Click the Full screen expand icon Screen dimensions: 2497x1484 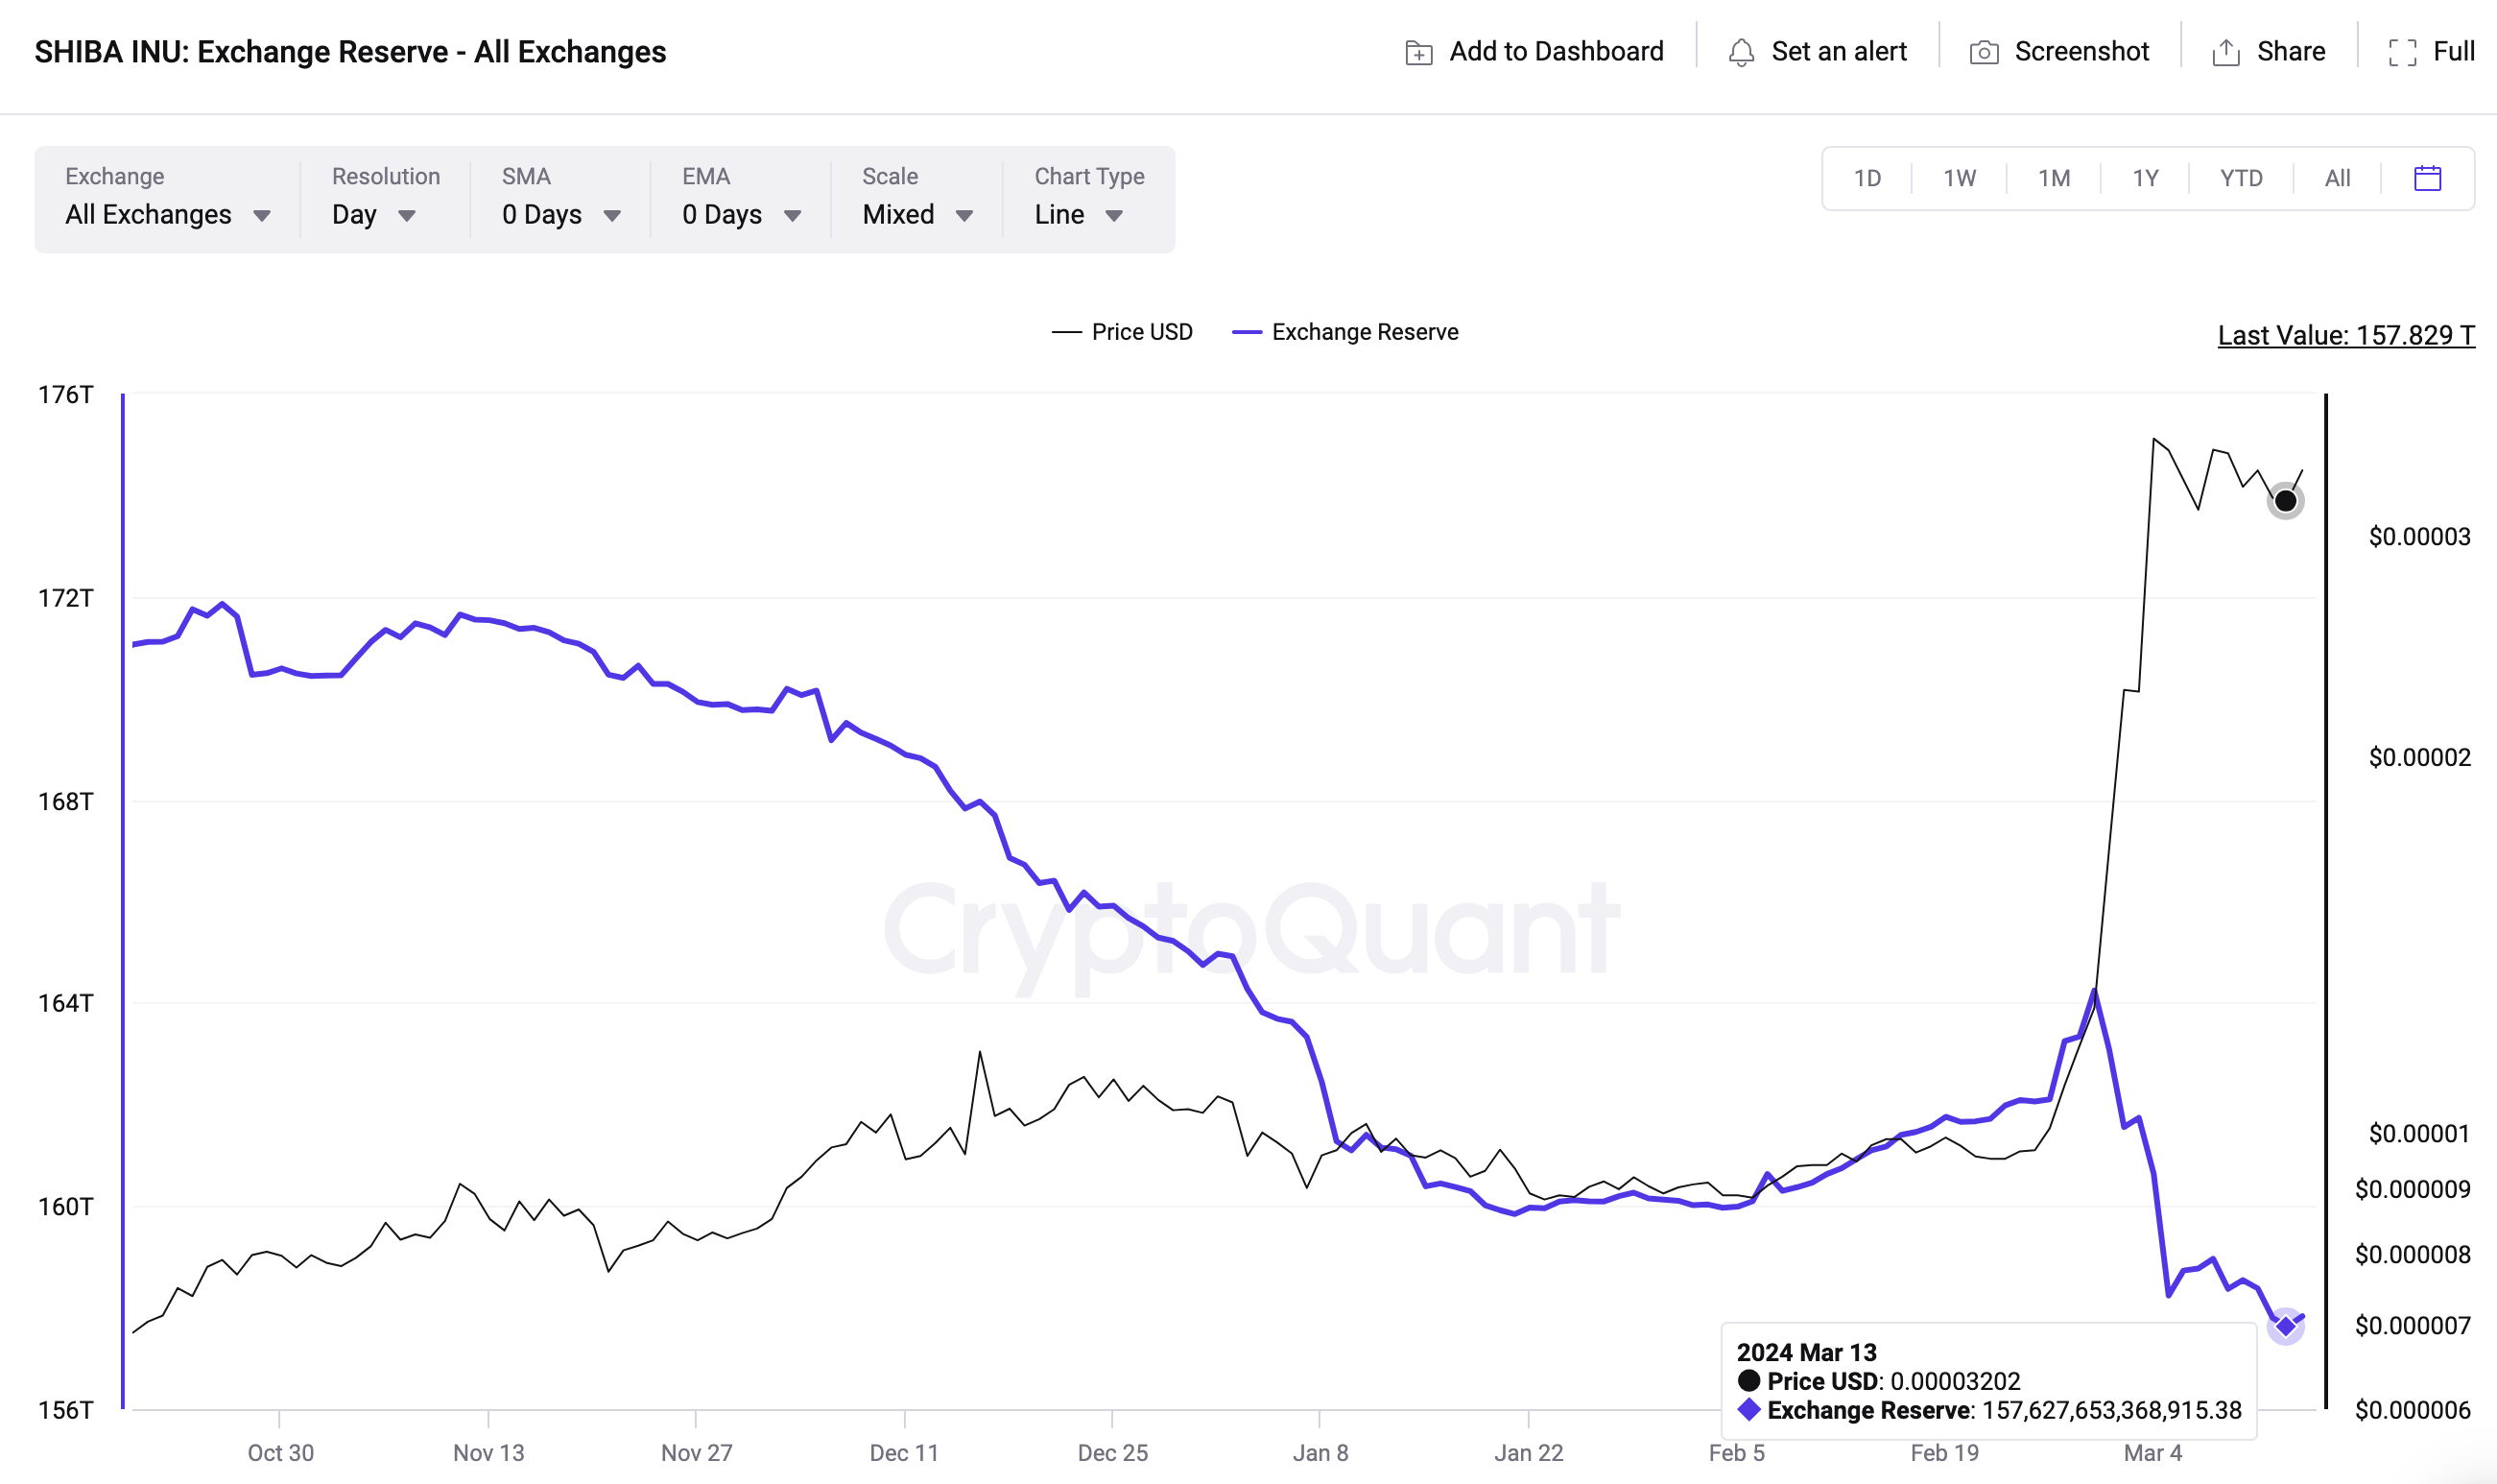pos(2402,52)
